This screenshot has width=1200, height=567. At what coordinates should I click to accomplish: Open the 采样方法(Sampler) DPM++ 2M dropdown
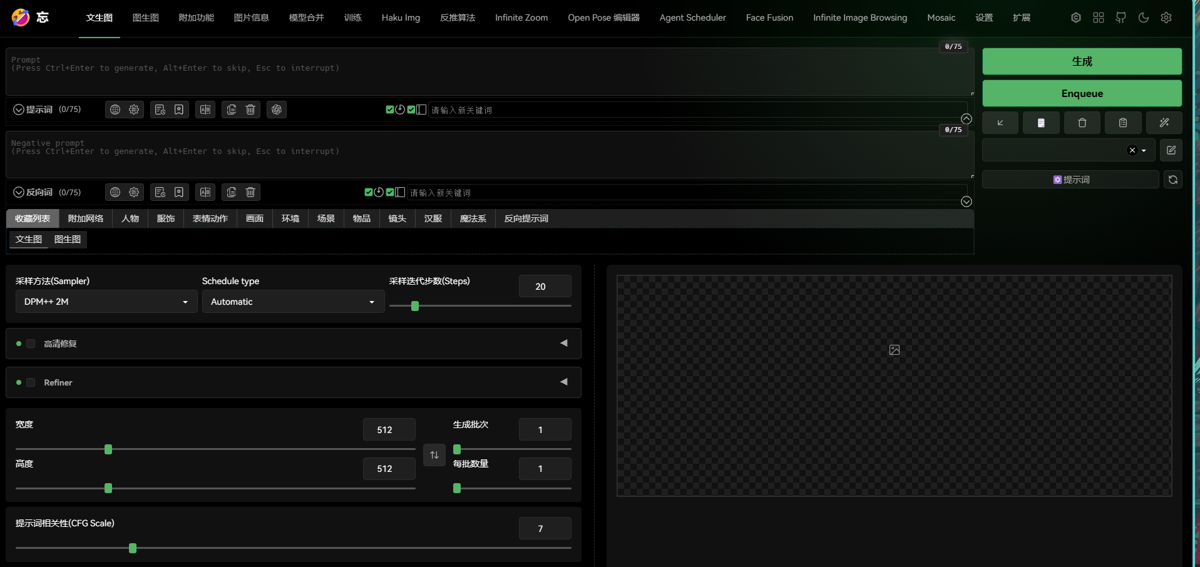tap(106, 302)
